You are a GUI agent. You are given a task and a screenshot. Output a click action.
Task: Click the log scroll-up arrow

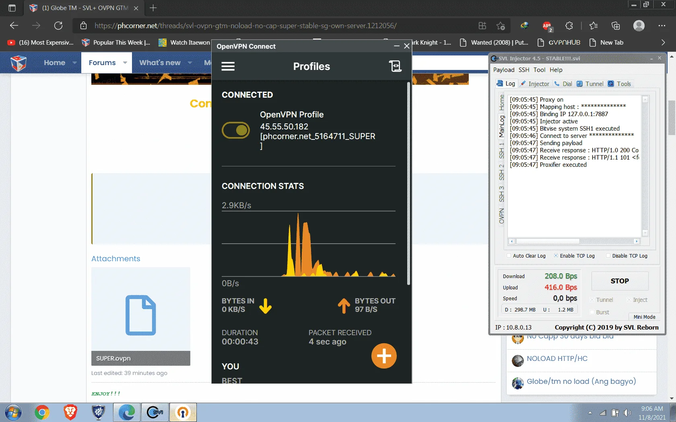645,99
